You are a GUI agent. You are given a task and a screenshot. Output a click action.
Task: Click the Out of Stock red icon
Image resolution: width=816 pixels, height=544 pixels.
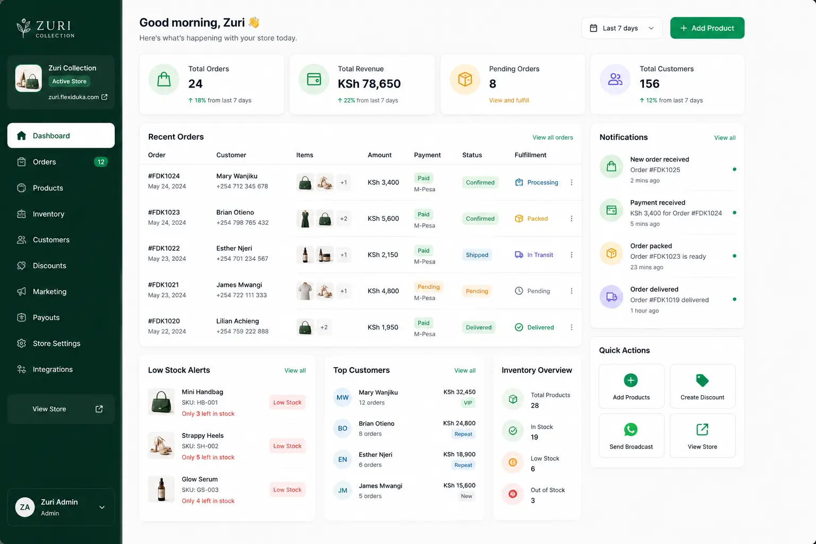coord(513,494)
